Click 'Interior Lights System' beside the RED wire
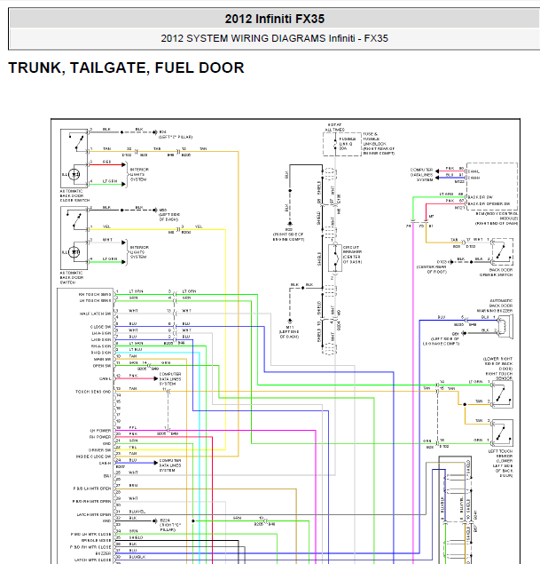540x564 pixels. click(139, 174)
